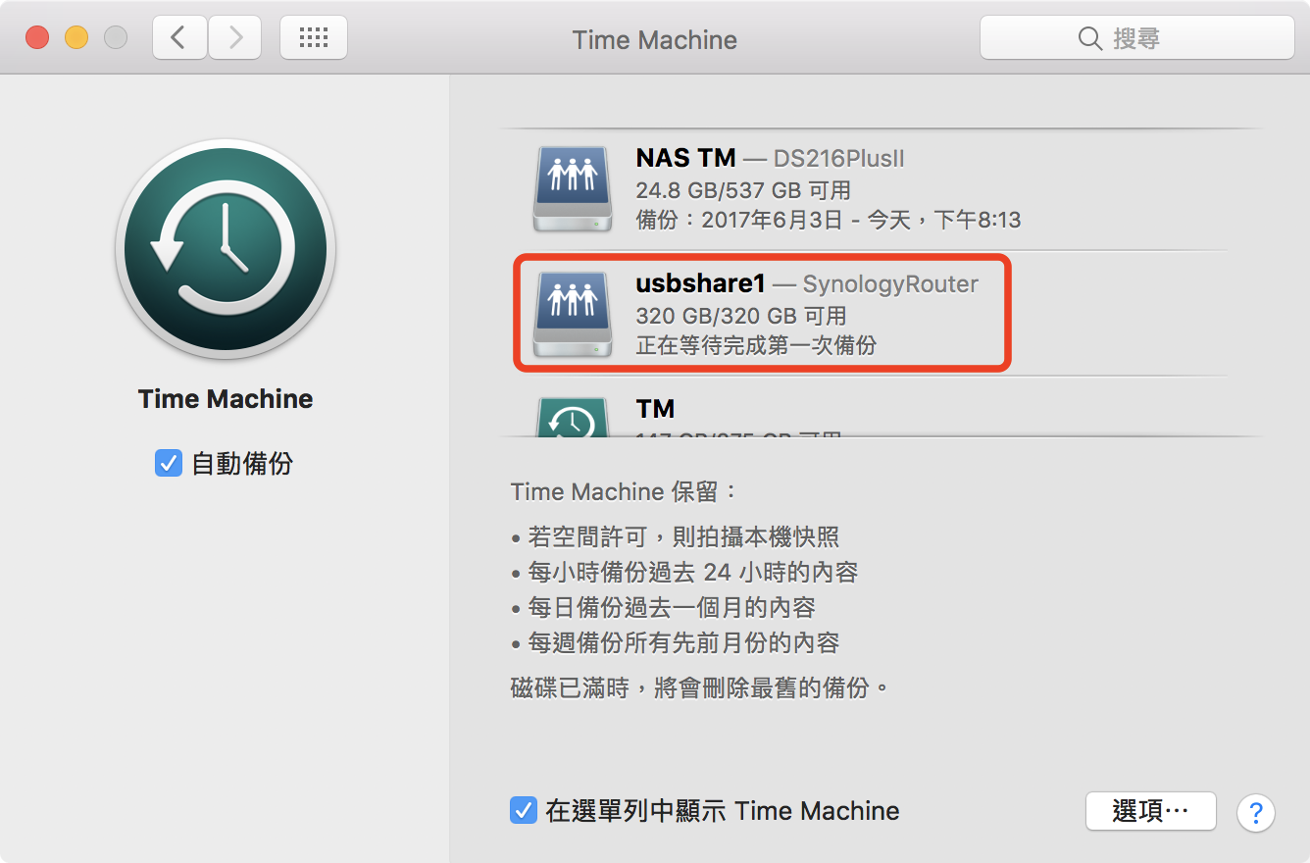Click the usbshare1 network drive icon
Screen dimensions: 1310x863
click(x=574, y=314)
